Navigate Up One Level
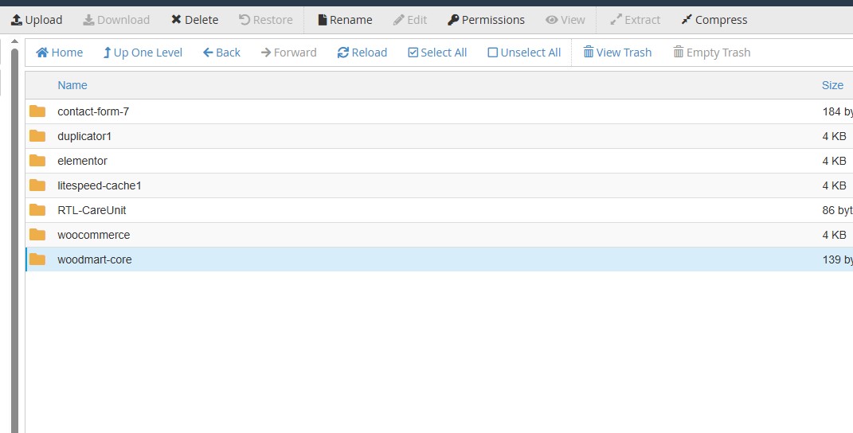 click(x=143, y=53)
